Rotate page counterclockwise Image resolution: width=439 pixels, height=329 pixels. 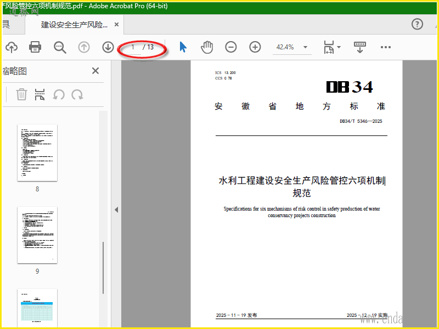coord(59,95)
